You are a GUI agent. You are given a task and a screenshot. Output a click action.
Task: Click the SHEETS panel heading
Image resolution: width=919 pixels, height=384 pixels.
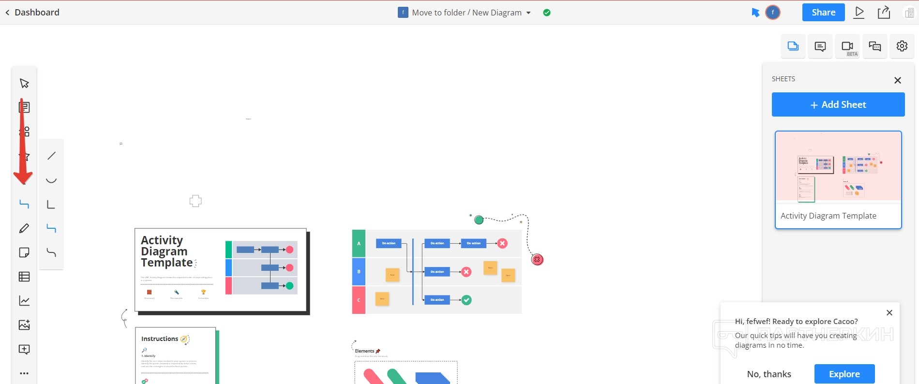pyautogui.click(x=783, y=79)
